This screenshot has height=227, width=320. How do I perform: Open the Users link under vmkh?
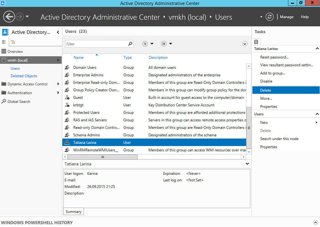tap(15, 68)
